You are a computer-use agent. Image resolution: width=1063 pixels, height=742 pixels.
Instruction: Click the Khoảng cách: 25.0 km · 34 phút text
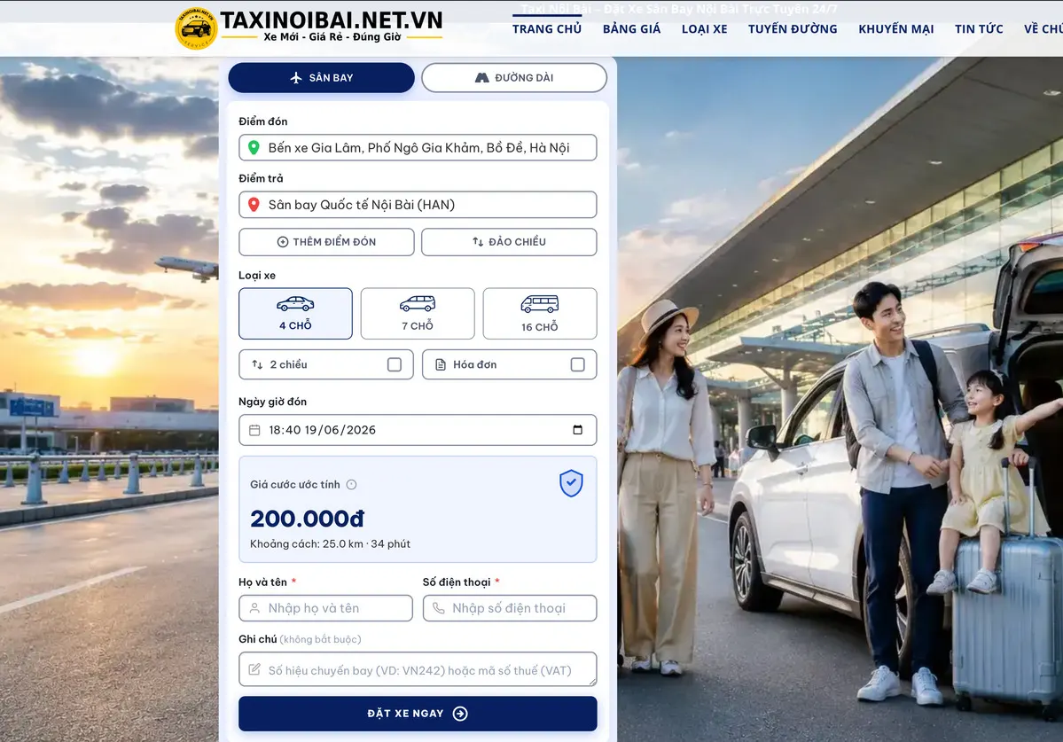(330, 543)
